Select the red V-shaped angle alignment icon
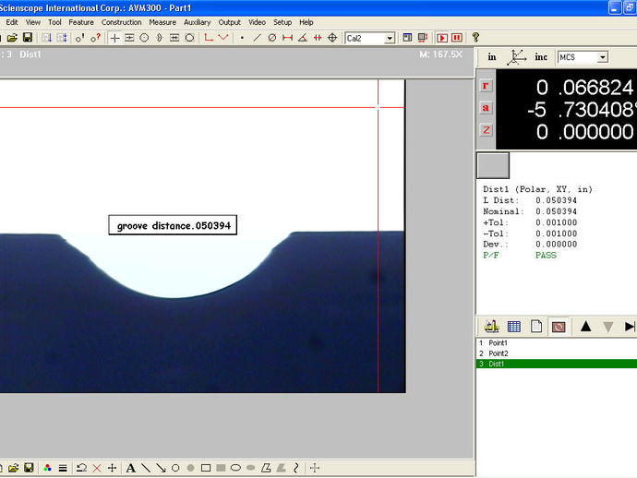637x478 pixels. [x=223, y=38]
